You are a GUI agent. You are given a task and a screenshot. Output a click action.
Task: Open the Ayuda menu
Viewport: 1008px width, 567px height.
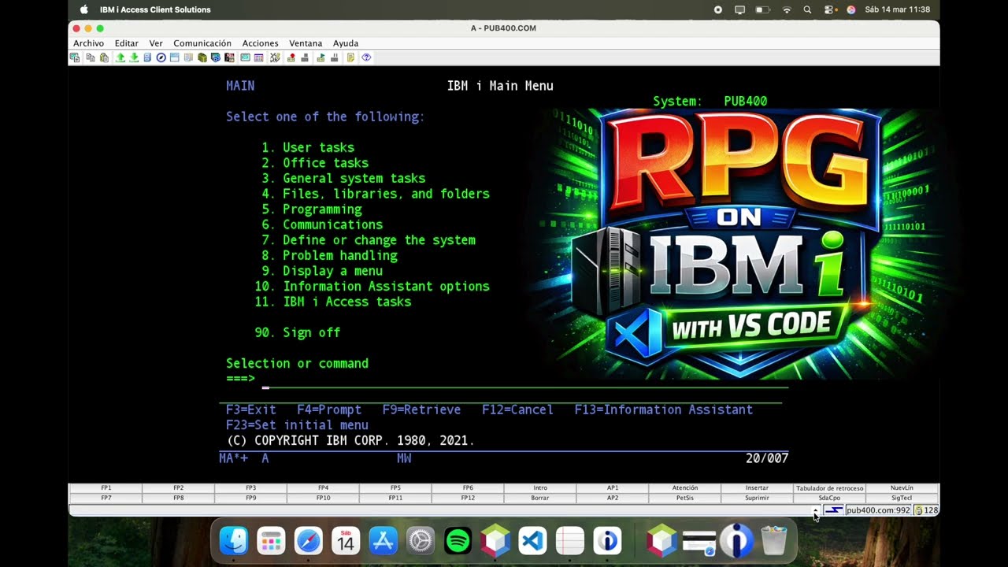pos(346,43)
